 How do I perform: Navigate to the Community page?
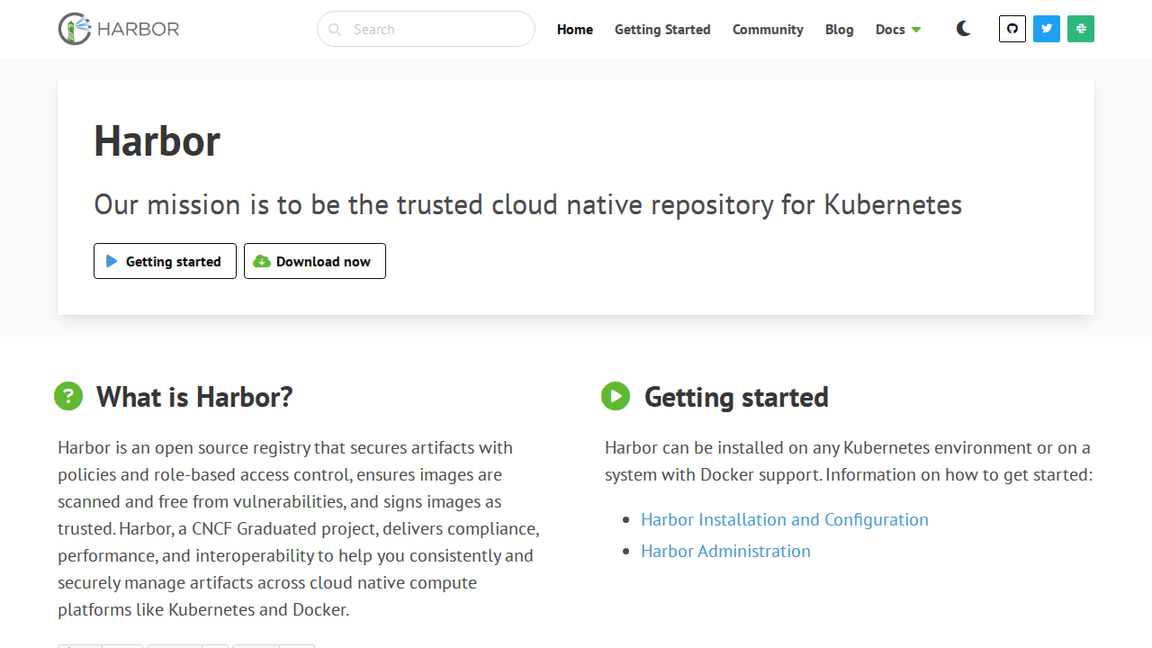768,30
